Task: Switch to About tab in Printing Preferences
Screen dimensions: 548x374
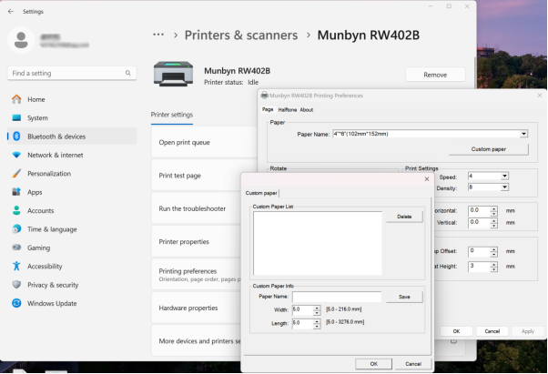Action: 307,110
